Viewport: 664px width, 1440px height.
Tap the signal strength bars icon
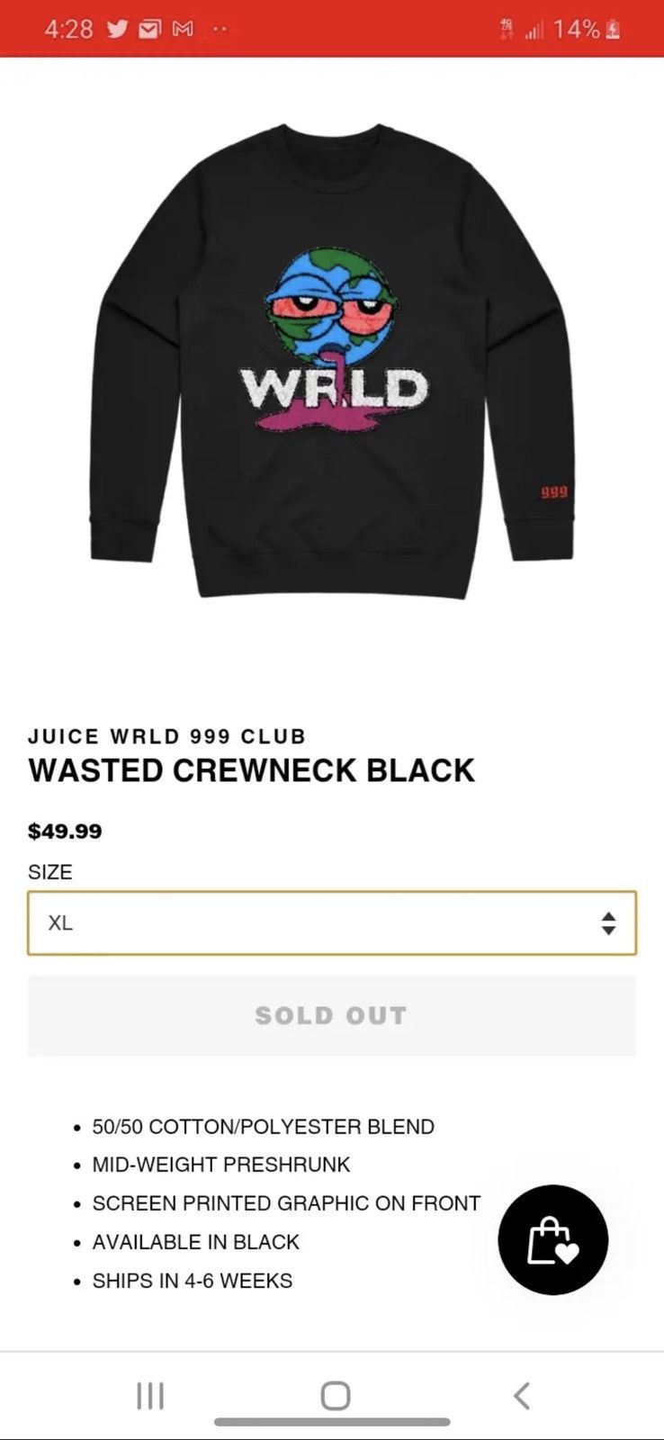click(x=534, y=30)
